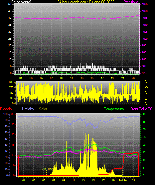Click the S compass direction label
Viewport: 155px width, 185px height.
[146, 93]
